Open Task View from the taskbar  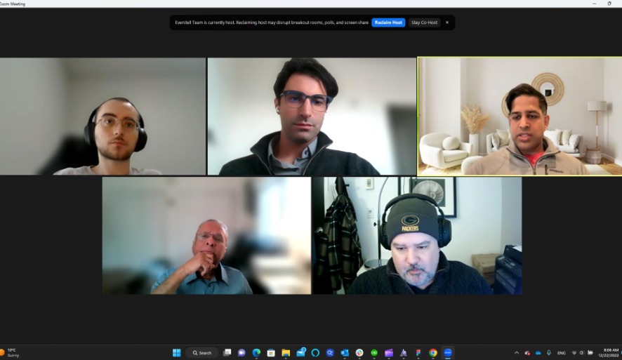point(227,352)
